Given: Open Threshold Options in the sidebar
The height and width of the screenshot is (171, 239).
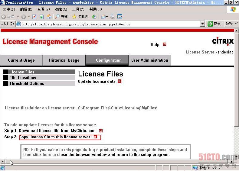Looking at the screenshot, I should pyautogui.click(x=39, y=83).
